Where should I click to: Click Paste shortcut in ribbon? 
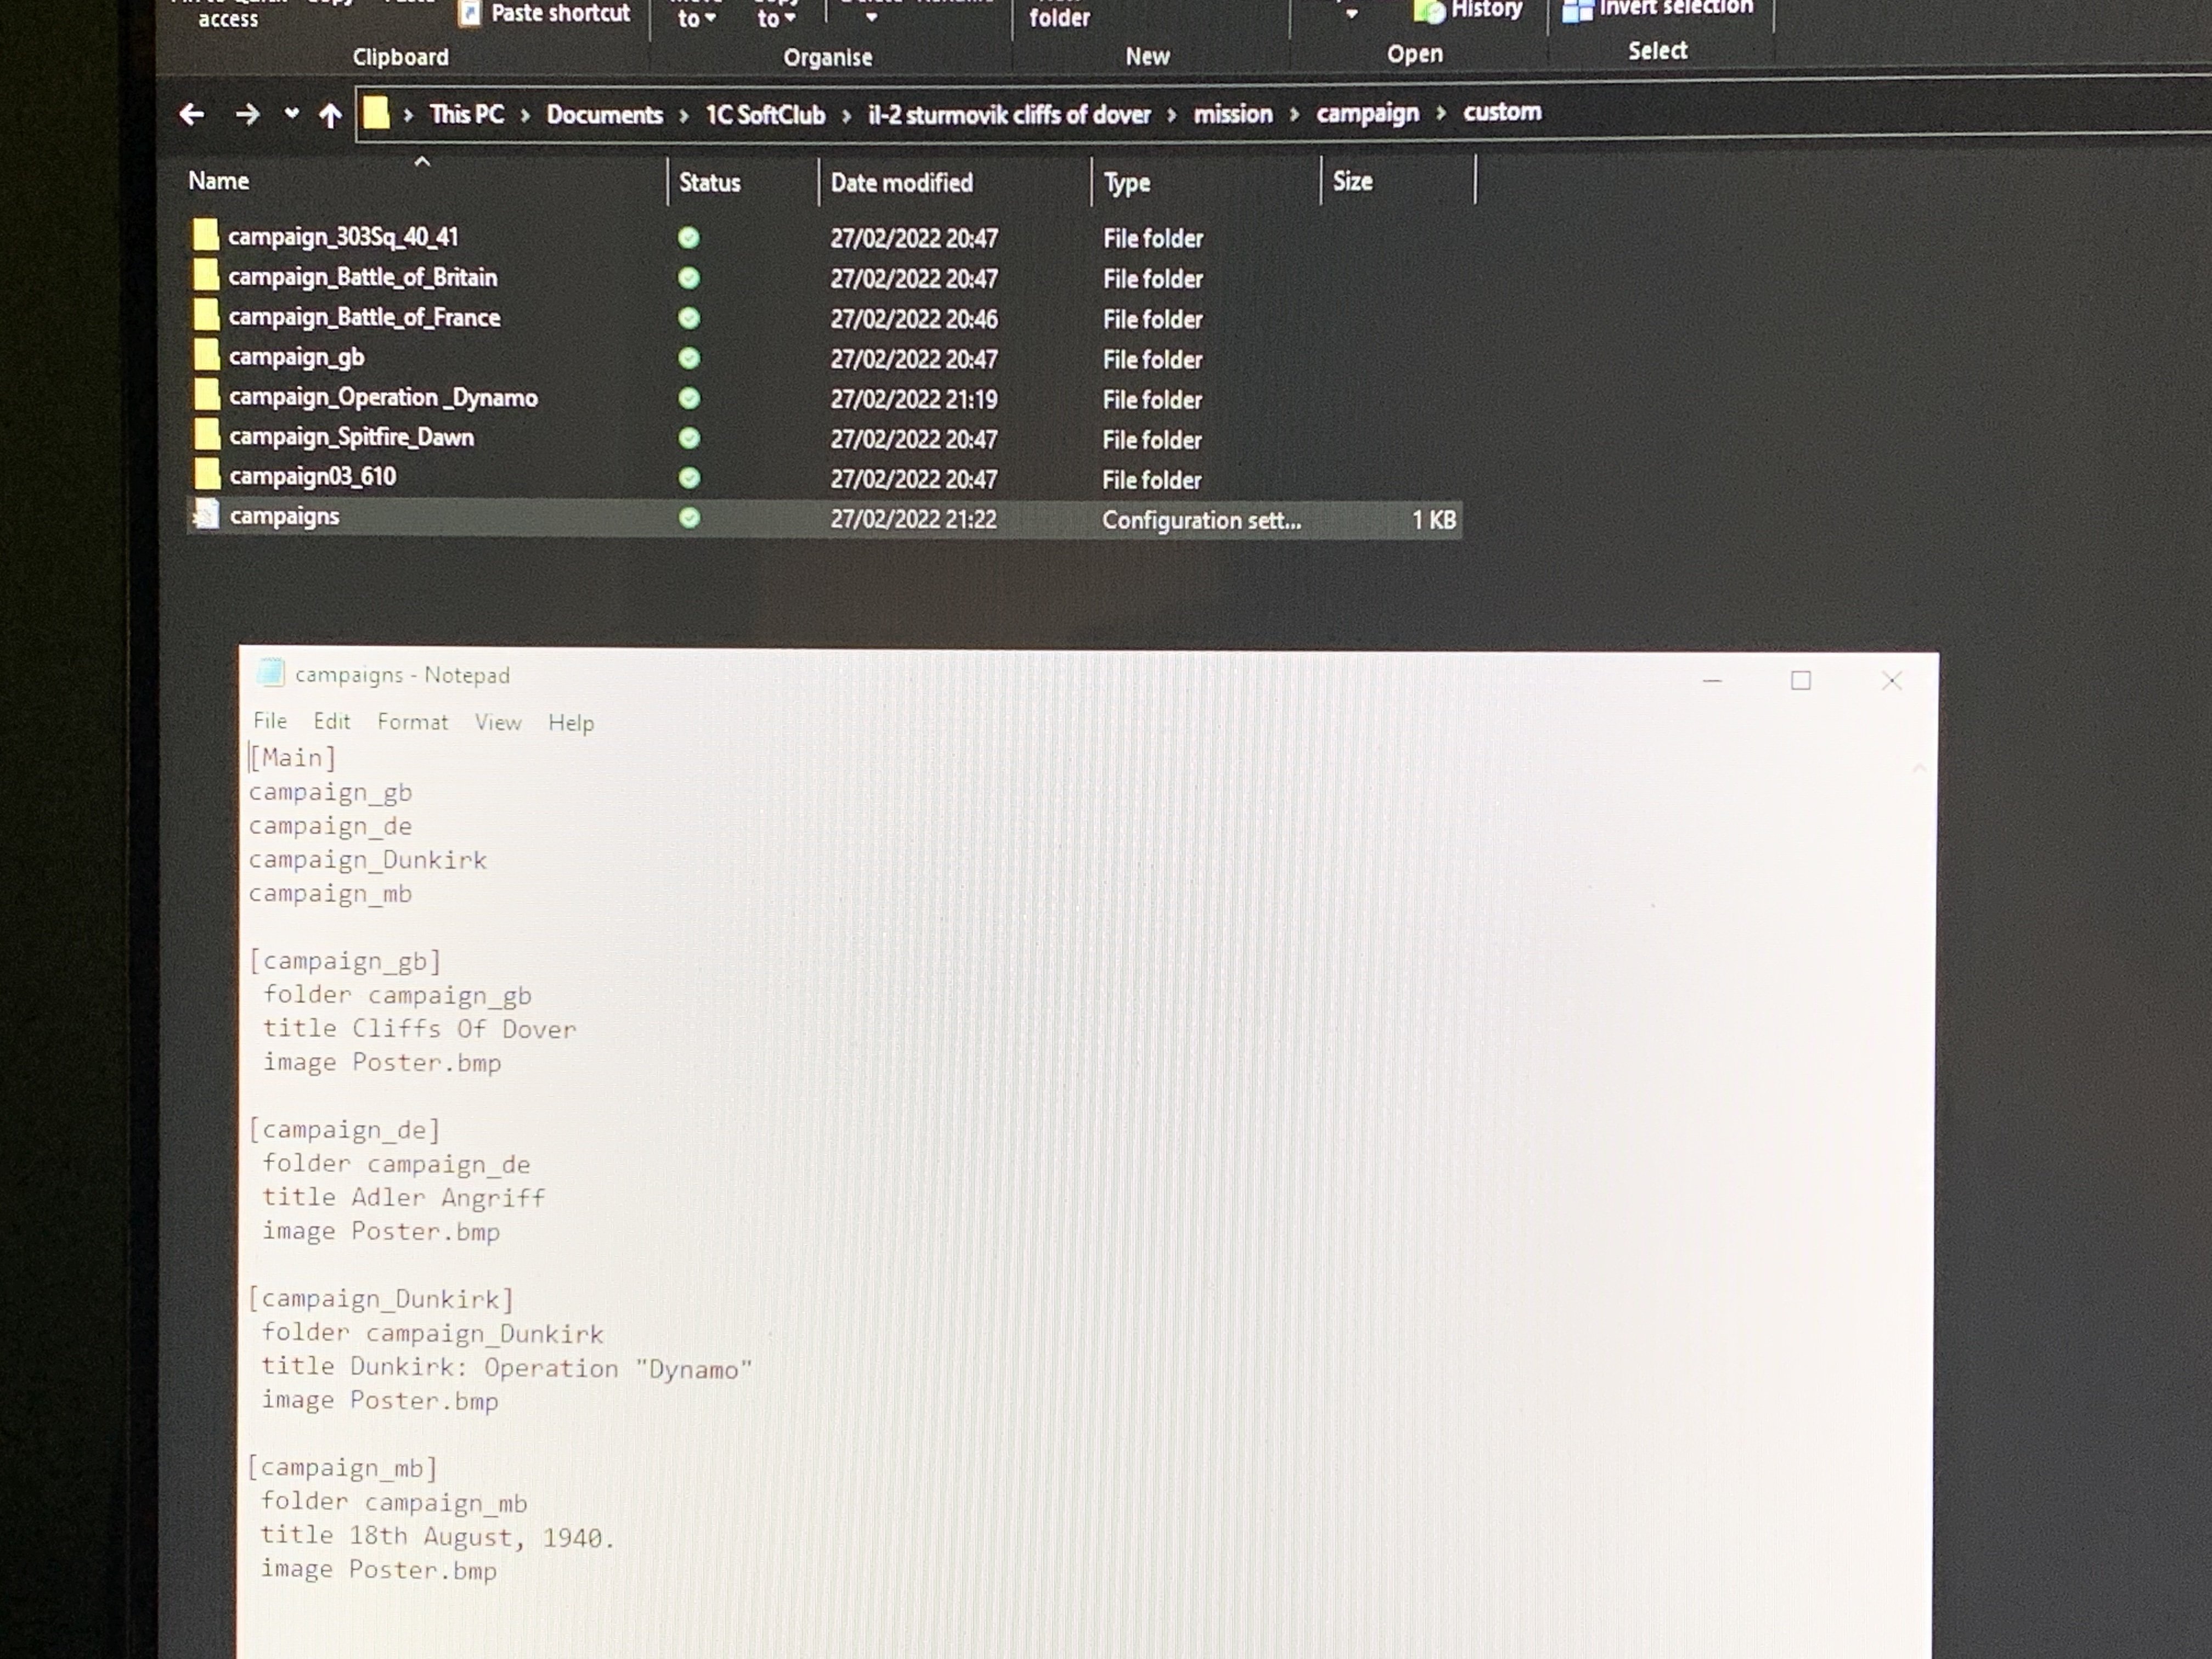pos(545,13)
